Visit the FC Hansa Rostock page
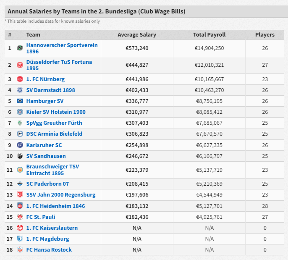This screenshot has height=260, width=288. [x=49, y=250]
